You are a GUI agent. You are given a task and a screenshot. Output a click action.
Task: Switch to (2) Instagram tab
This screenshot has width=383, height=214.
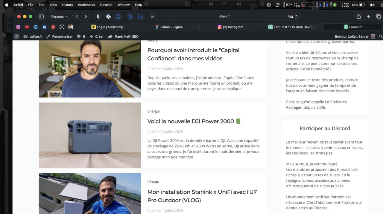tap(230, 27)
